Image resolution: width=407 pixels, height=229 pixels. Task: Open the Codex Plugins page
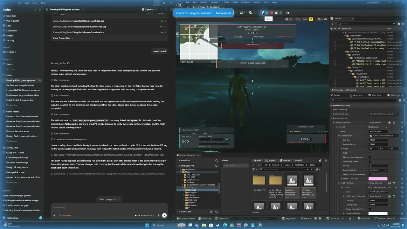[10, 36]
